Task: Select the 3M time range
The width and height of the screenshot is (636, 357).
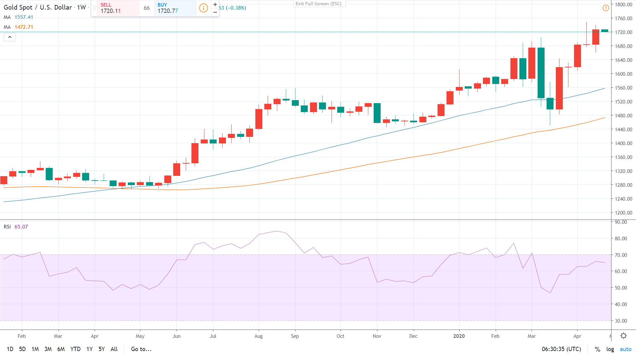Action: (48, 349)
